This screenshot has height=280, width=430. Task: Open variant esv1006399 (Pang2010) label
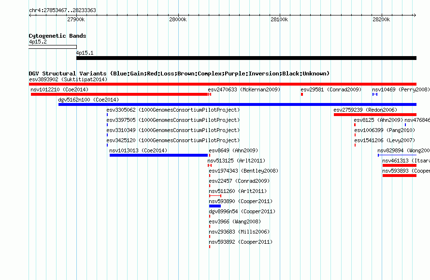(x=385, y=130)
